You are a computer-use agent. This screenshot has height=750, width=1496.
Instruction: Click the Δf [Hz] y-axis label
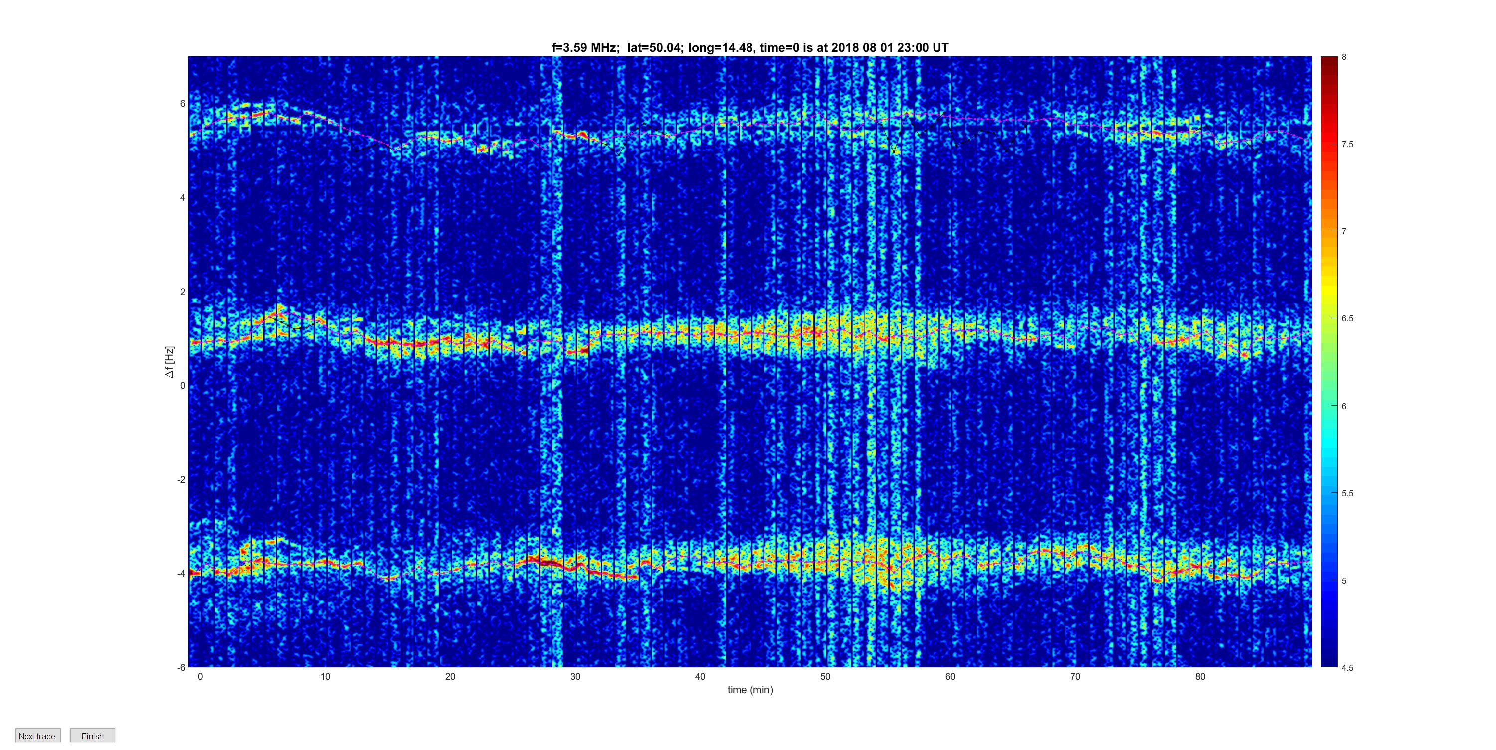169,362
